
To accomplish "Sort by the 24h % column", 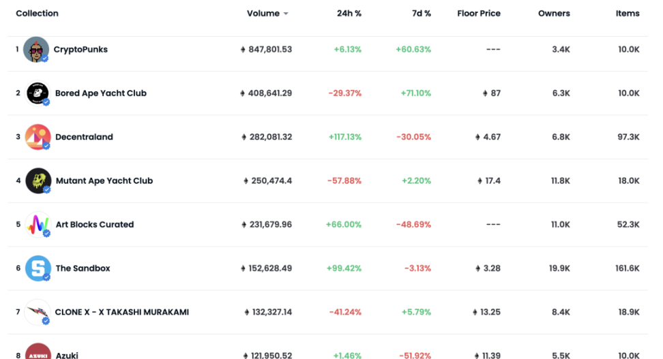I will [x=349, y=14].
